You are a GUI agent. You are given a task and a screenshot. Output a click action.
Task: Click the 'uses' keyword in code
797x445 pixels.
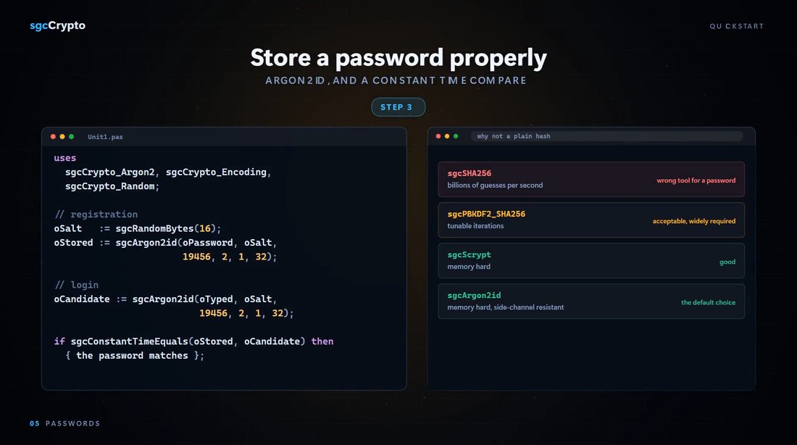[65, 158]
